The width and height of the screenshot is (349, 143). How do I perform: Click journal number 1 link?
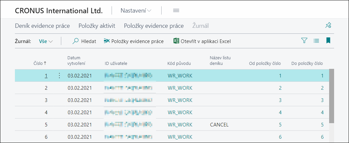tap(46, 75)
